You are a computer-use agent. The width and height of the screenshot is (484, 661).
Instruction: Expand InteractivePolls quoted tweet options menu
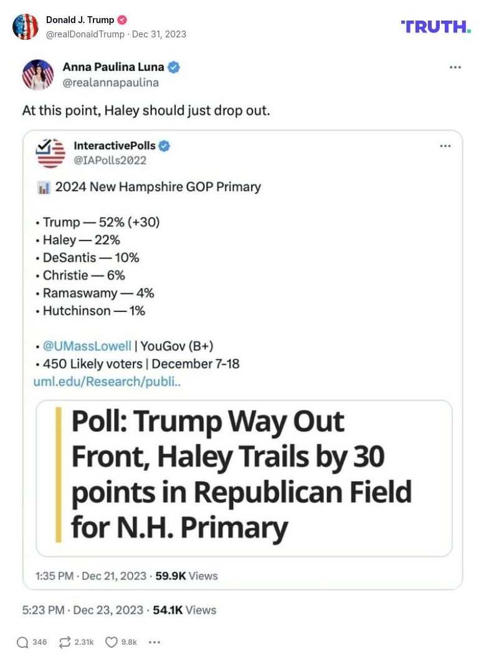point(445,146)
